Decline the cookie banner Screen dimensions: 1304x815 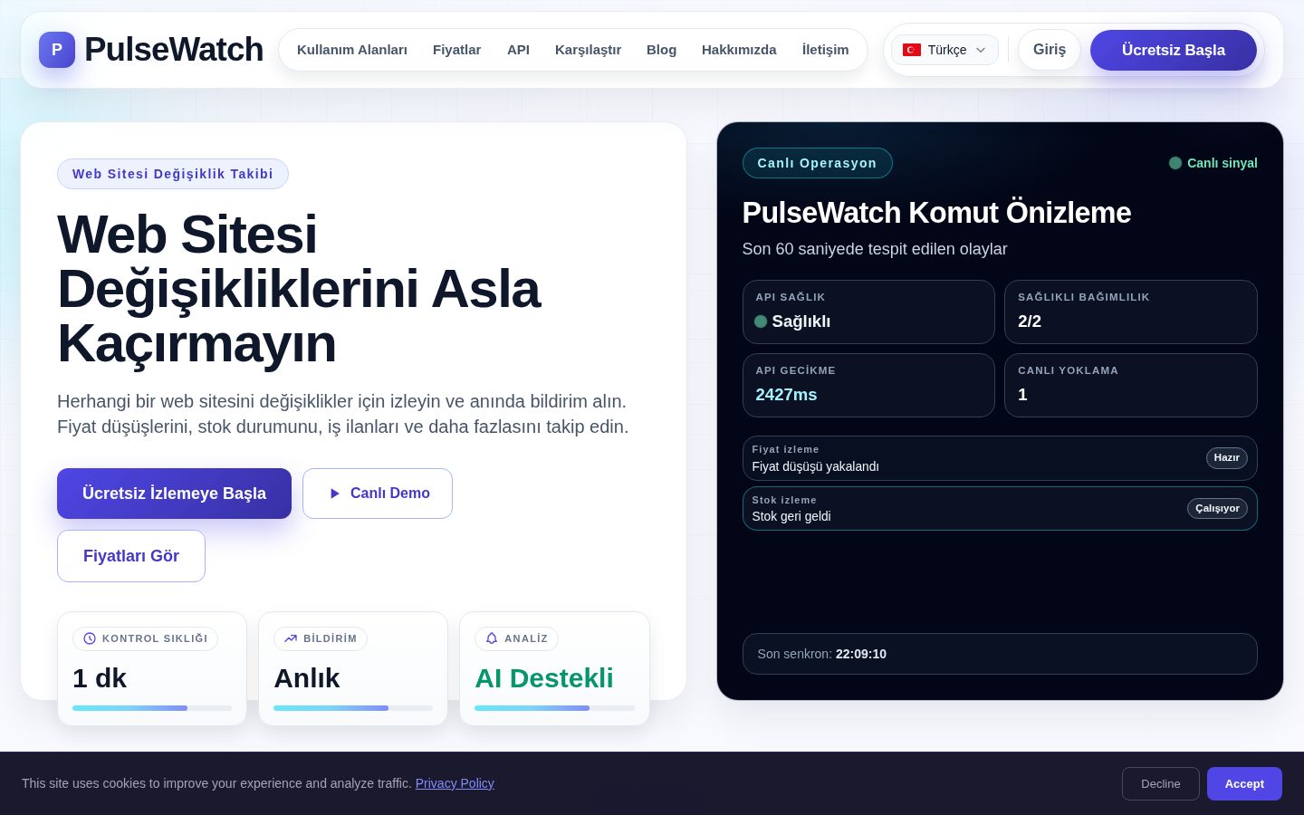(1161, 783)
